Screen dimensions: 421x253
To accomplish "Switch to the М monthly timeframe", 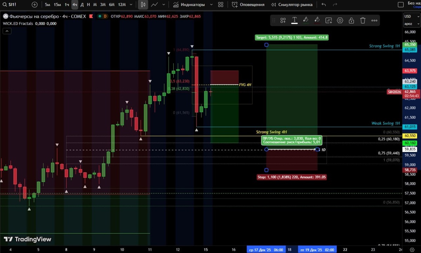I will coord(95,5).
